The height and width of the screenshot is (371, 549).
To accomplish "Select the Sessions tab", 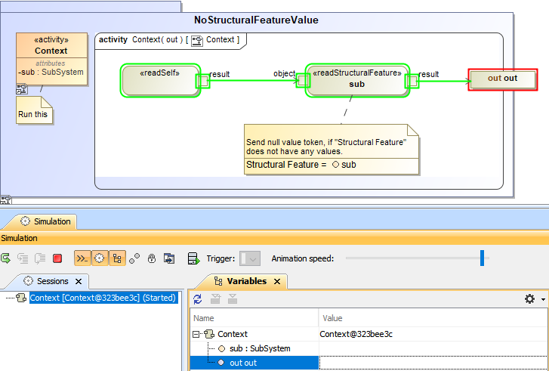I will [x=53, y=281].
